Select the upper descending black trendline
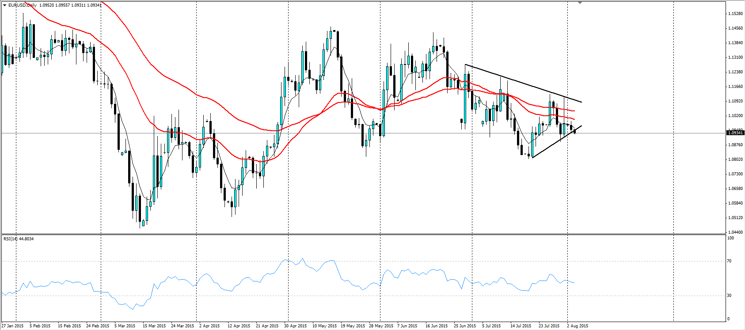The width and height of the screenshot is (745, 330). [523, 83]
